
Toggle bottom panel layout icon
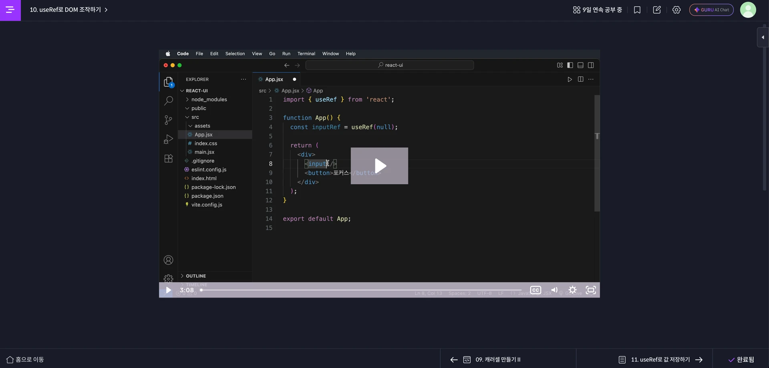pos(580,65)
